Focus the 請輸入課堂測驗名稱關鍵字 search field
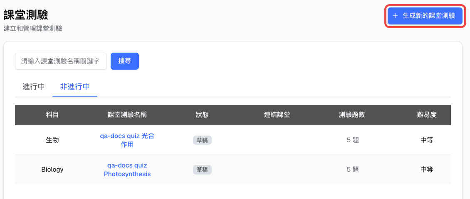This screenshot has height=199, width=470. coord(61,61)
